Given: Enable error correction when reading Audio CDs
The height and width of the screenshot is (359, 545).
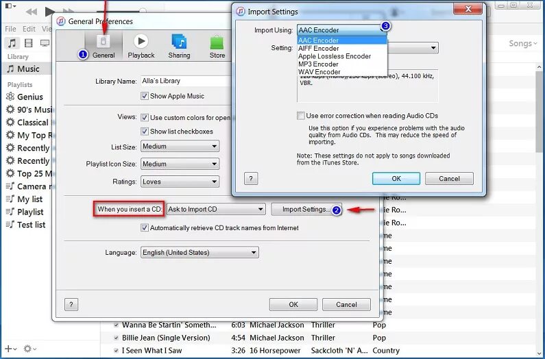Looking at the screenshot, I should pos(301,116).
